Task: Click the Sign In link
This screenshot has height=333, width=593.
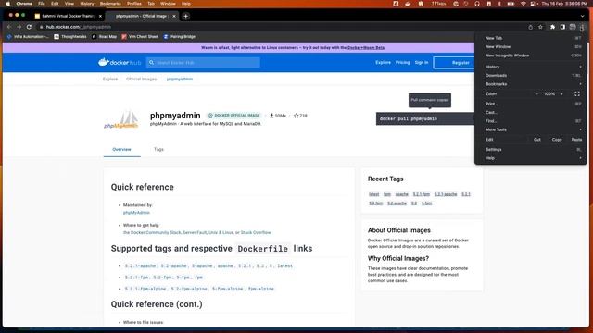Action: pyautogui.click(x=422, y=62)
